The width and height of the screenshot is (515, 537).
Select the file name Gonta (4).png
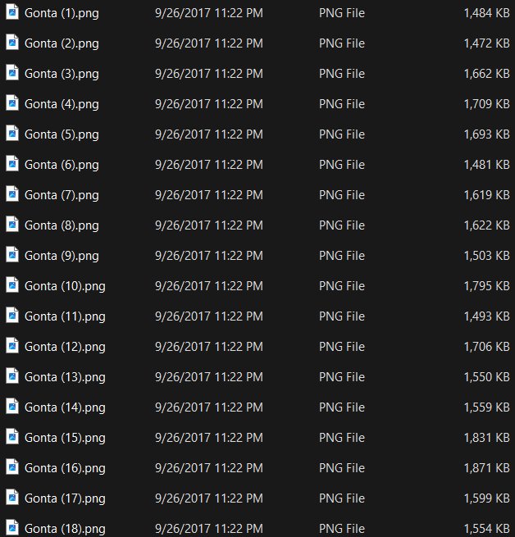pyautogui.click(x=62, y=104)
